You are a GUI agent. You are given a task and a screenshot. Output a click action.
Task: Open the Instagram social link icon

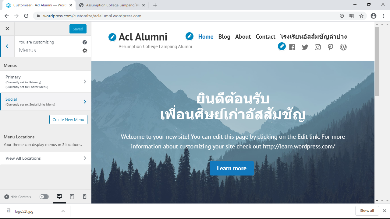point(318,47)
